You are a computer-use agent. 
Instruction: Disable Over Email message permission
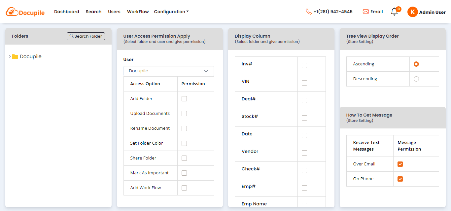pyautogui.click(x=400, y=164)
